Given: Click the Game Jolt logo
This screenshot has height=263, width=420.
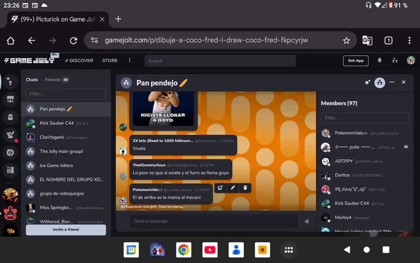Looking at the screenshot, I should point(29,61).
